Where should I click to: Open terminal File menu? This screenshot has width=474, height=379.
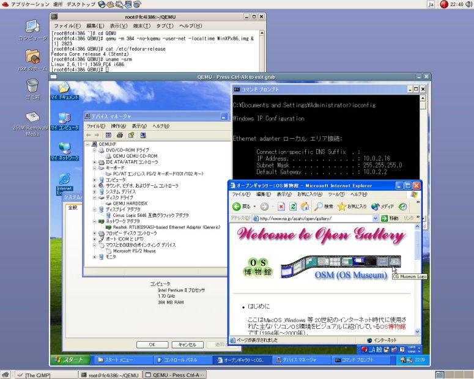[67, 26]
